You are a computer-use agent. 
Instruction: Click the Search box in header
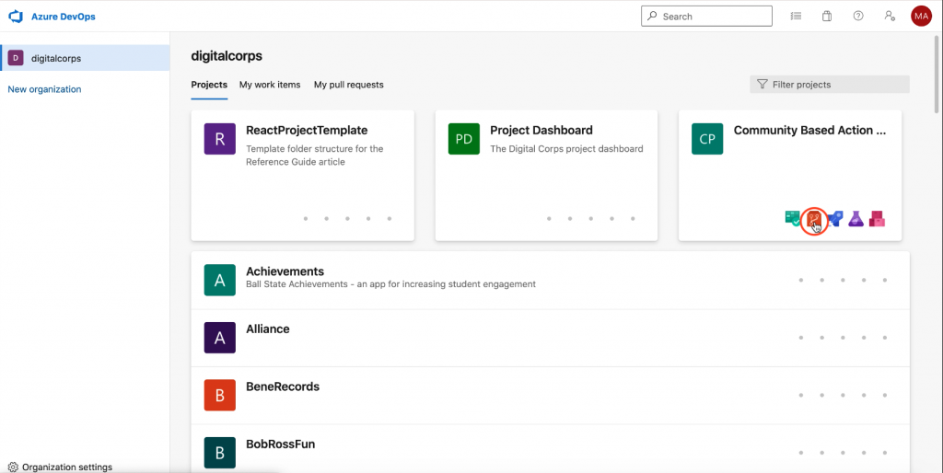(x=706, y=17)
